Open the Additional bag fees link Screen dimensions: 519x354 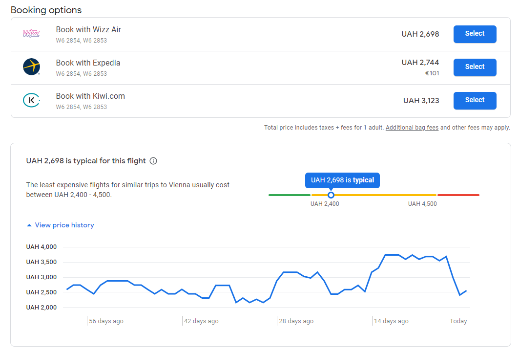click(x=412, y=128)
